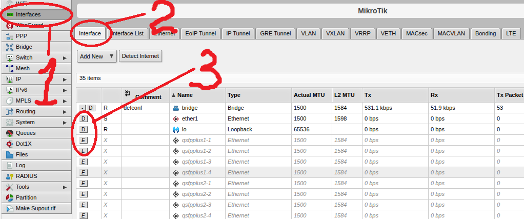Viewport: 524px width, 219px height.
Task: Enable the qsfpplus1-1 interface with E button
Action: [84, 140]
